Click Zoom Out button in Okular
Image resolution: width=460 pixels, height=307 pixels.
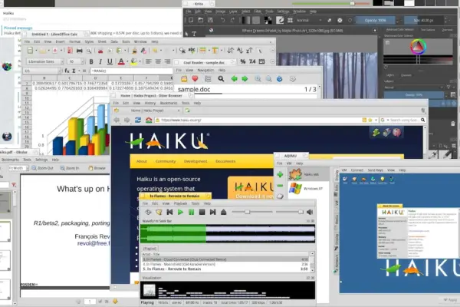(x=42, y=168)
